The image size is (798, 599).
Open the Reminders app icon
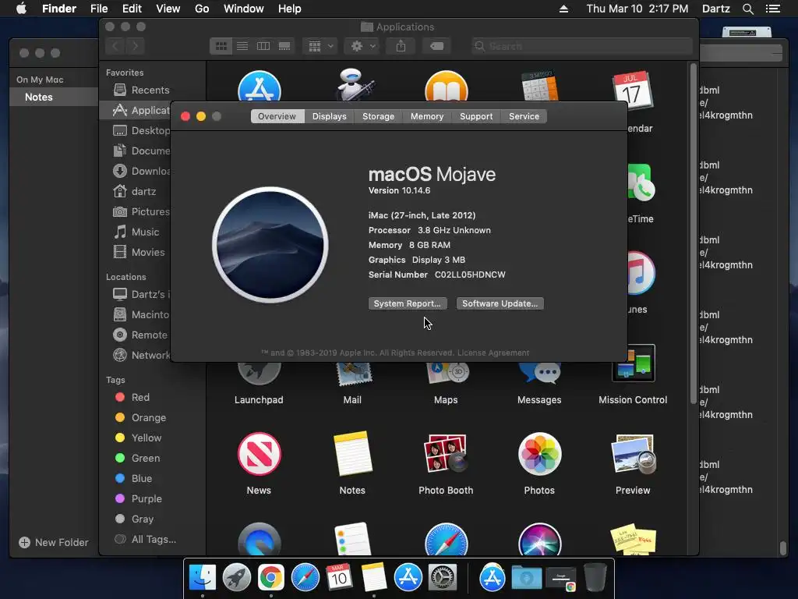(x=352, y=539)
